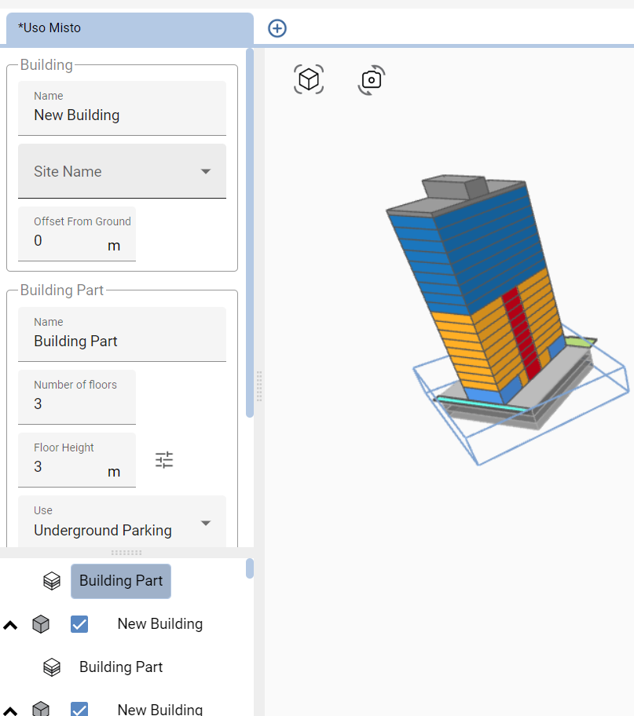Click the tree panel scrollbar thumb
The image size is (634, 716).
[250, 568]
